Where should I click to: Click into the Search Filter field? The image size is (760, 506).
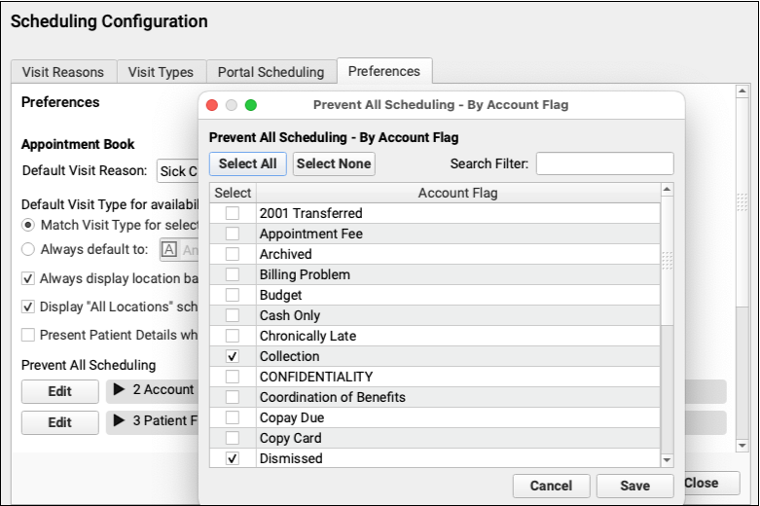[604, 163]
